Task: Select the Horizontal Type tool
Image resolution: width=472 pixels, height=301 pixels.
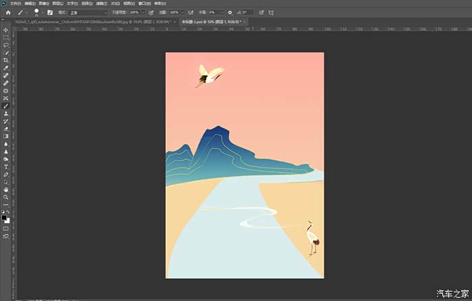Action: (x=6, y=166)
